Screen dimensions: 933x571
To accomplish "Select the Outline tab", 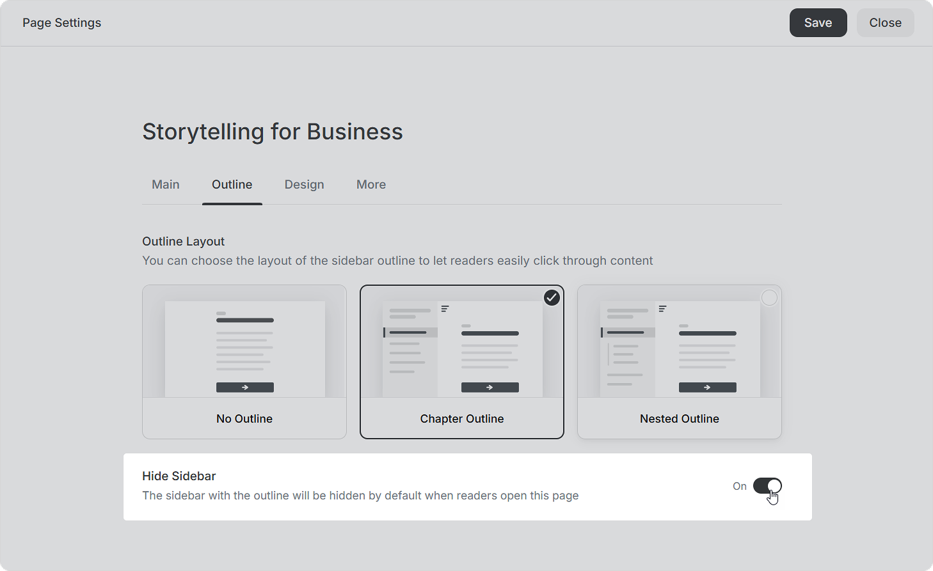I will 232,185.
